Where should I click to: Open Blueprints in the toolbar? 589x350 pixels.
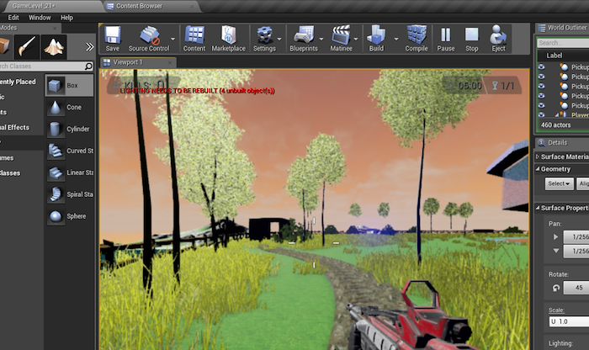[x=304, y=39]
